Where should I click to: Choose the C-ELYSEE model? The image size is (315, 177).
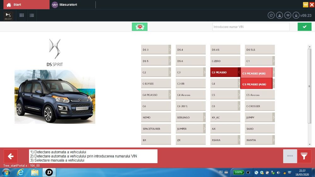click(156, 83)
